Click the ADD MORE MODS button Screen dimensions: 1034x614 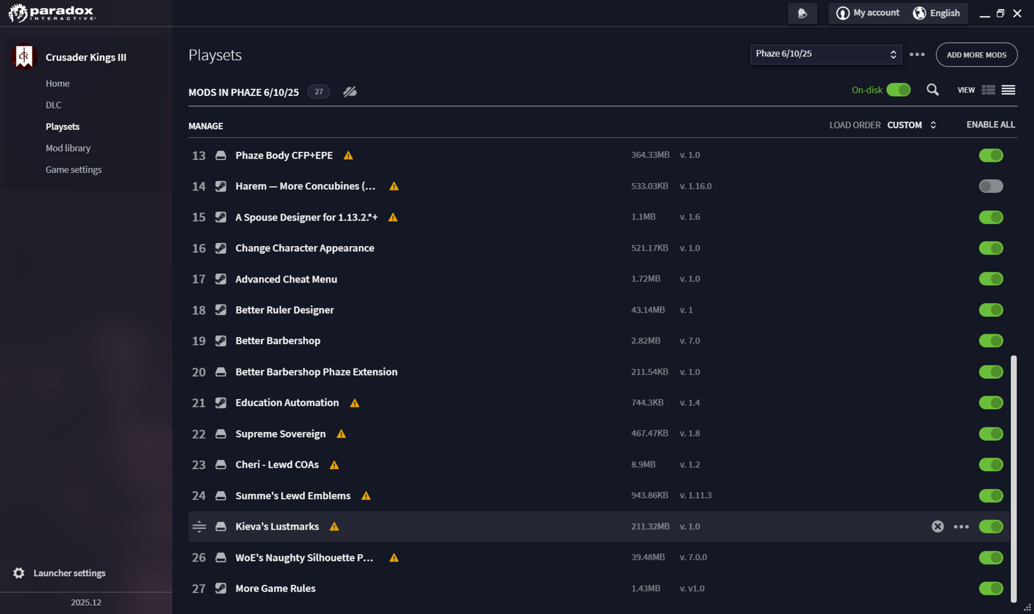click(977, 55)
